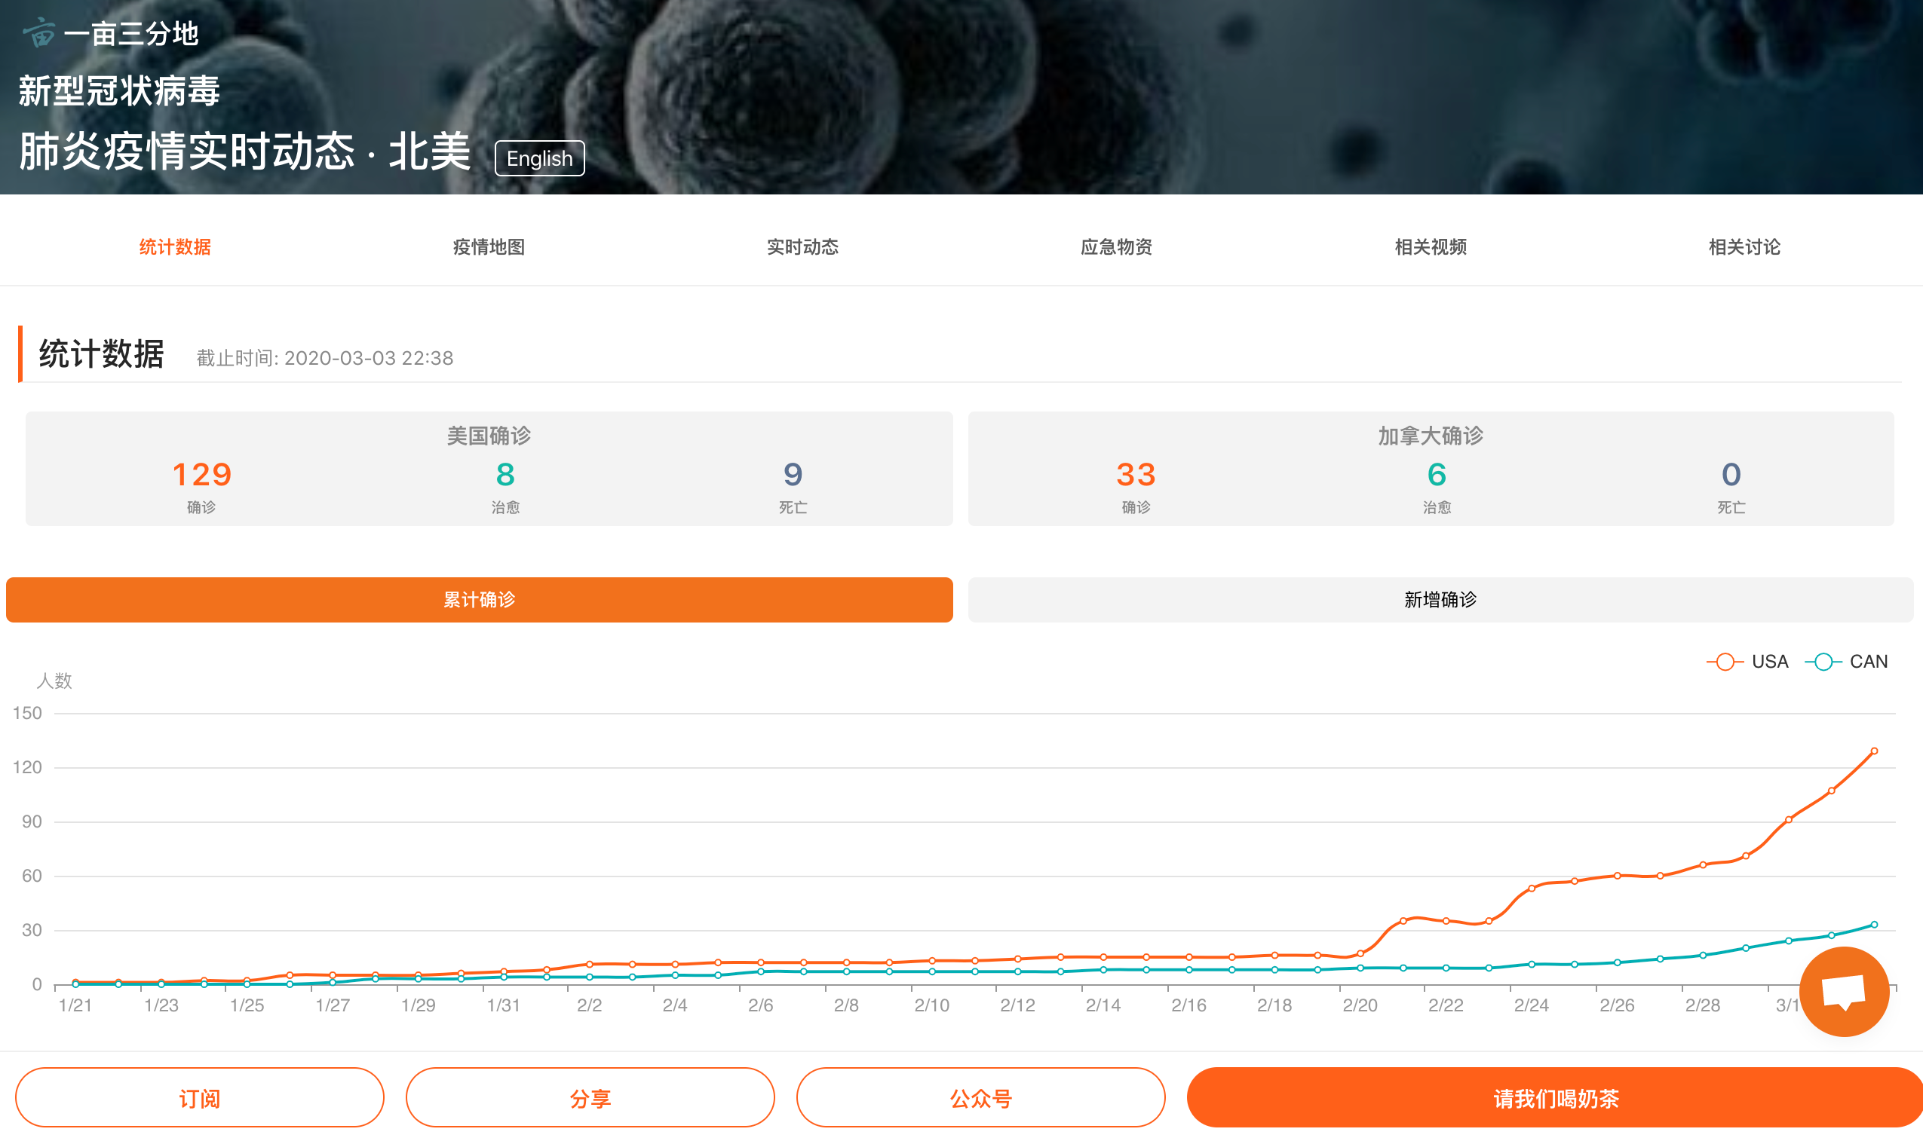1923x1138 pixels.
Task: Click the 一亩三分地 logo icon
Action: 40,33
